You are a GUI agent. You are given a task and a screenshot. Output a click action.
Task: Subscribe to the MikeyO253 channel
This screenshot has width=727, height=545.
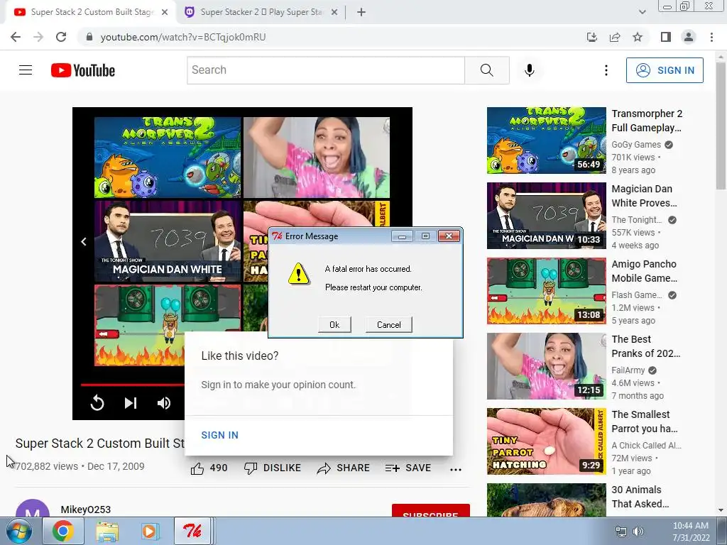430,510
